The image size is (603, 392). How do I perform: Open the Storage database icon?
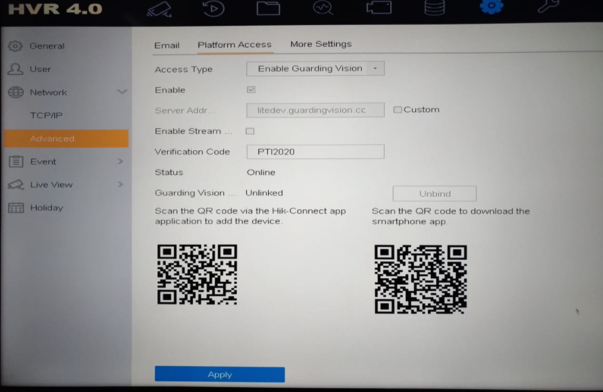coord(434,8)
